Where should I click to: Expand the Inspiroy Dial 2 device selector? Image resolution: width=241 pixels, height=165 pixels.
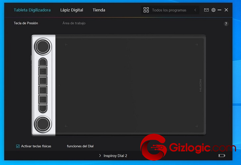100,156
